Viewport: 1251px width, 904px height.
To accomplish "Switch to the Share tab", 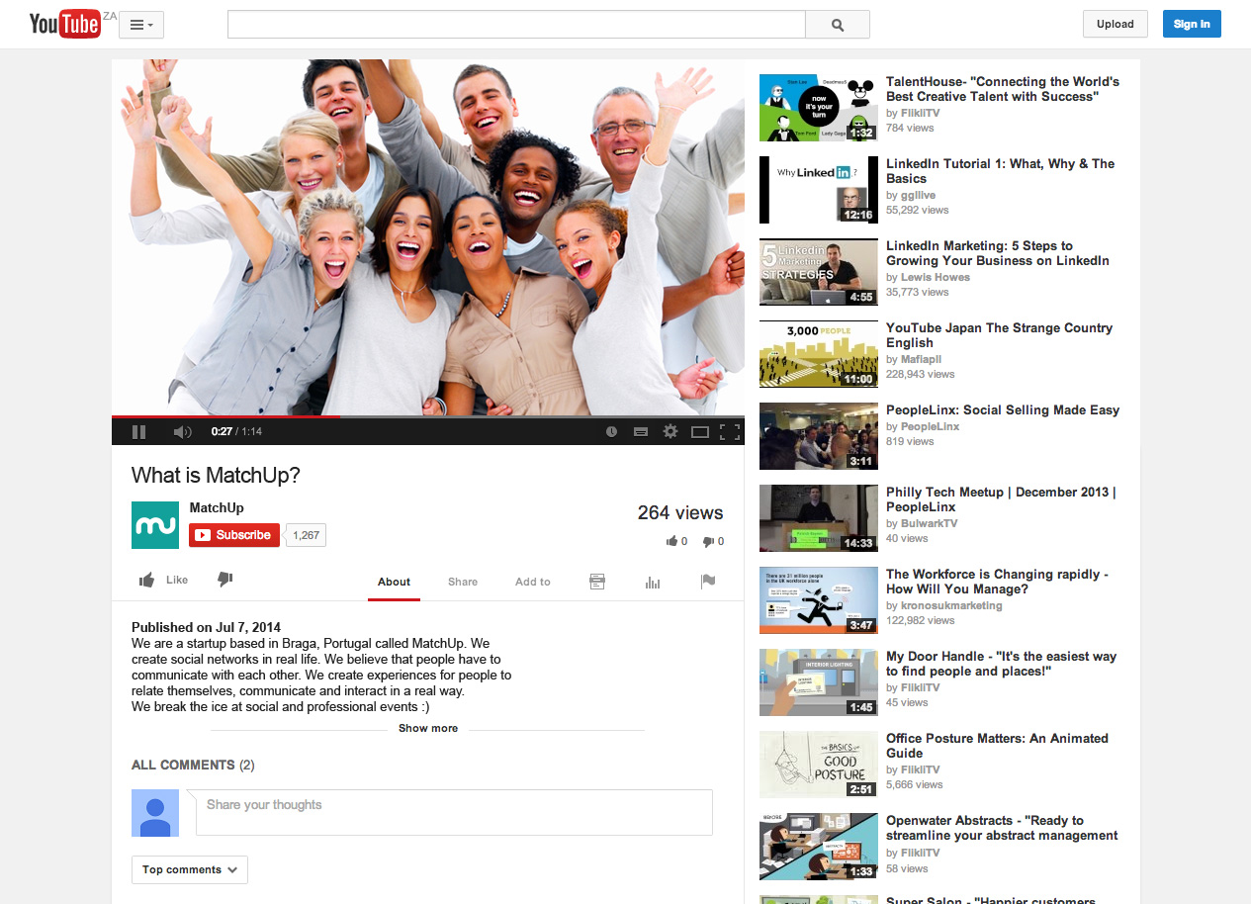I will point(463,582).
